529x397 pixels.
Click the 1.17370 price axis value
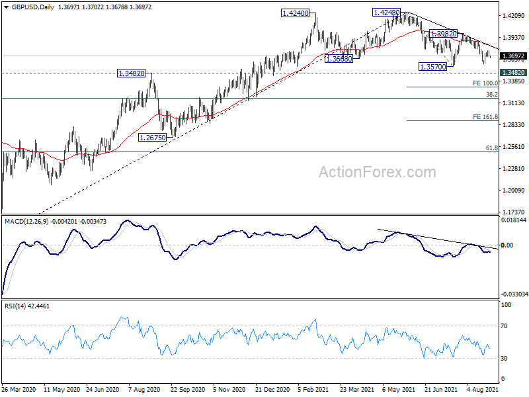coord(514,212)
